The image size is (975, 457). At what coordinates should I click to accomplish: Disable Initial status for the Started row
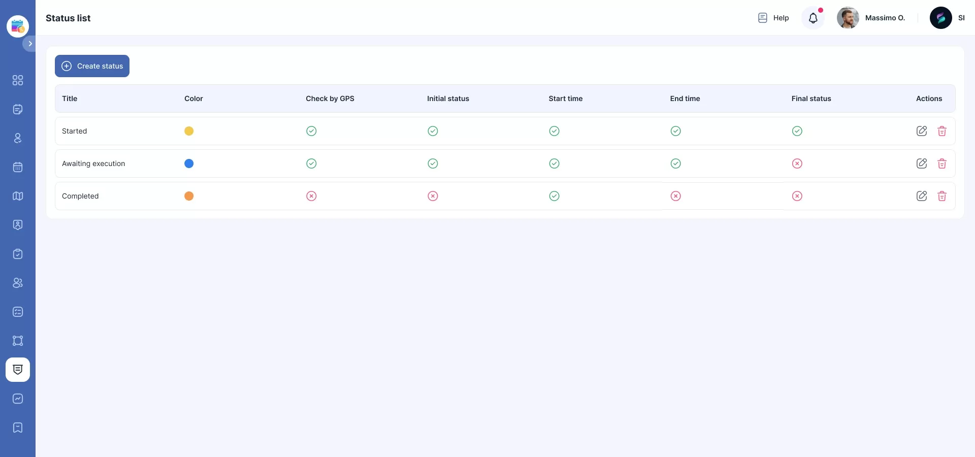click(x=433, y=131)
